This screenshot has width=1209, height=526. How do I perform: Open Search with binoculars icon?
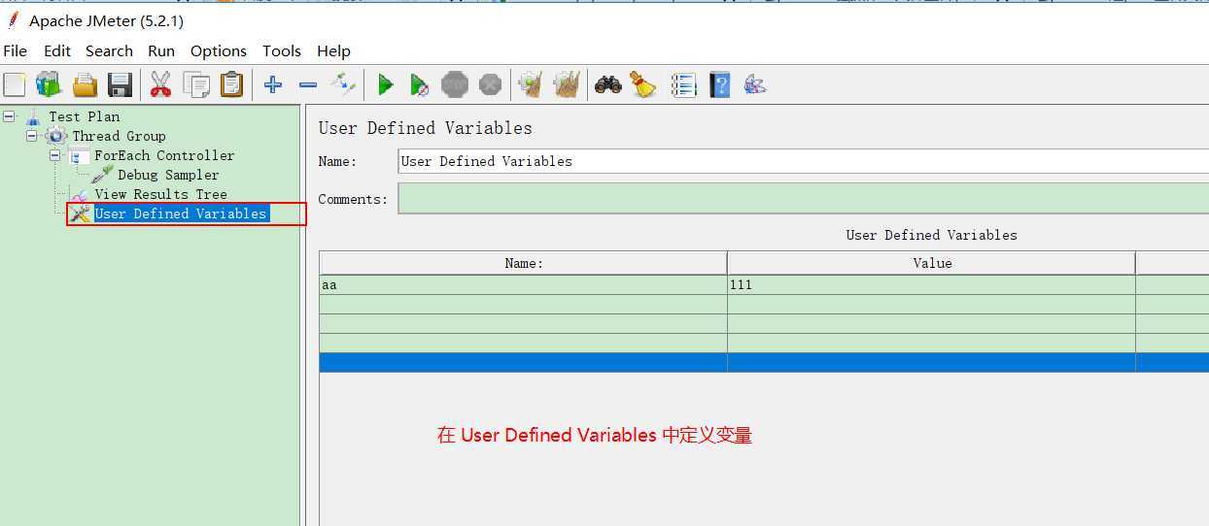(x=608, y=84)
